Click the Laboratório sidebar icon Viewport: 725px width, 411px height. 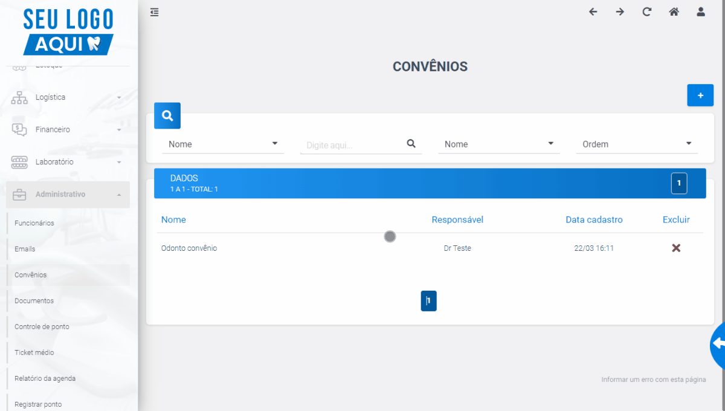click(x=19, y=162)
